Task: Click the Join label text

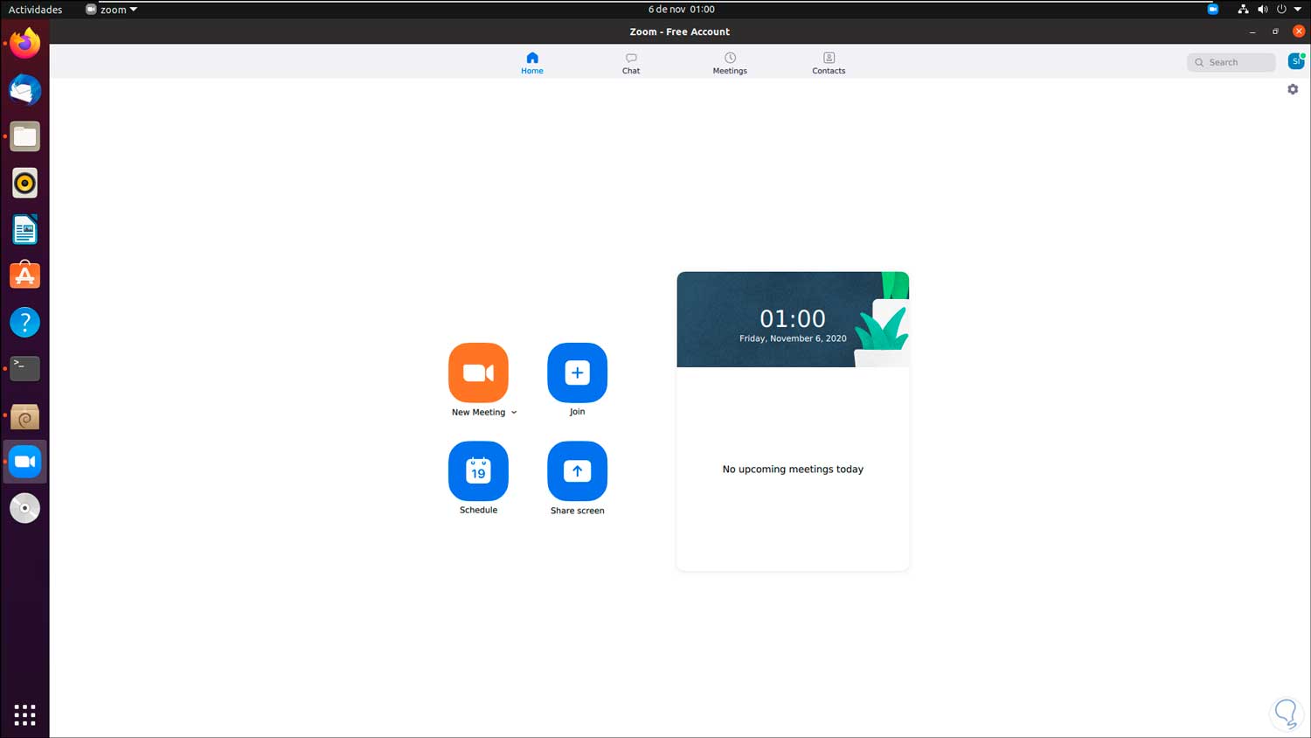Action: pyautogui.click(x=577, y=412)
